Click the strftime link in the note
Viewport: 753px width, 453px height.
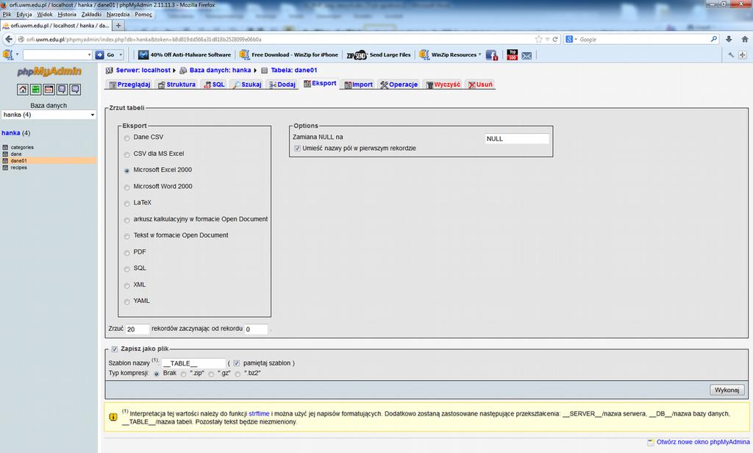click(x=259, y=413)
